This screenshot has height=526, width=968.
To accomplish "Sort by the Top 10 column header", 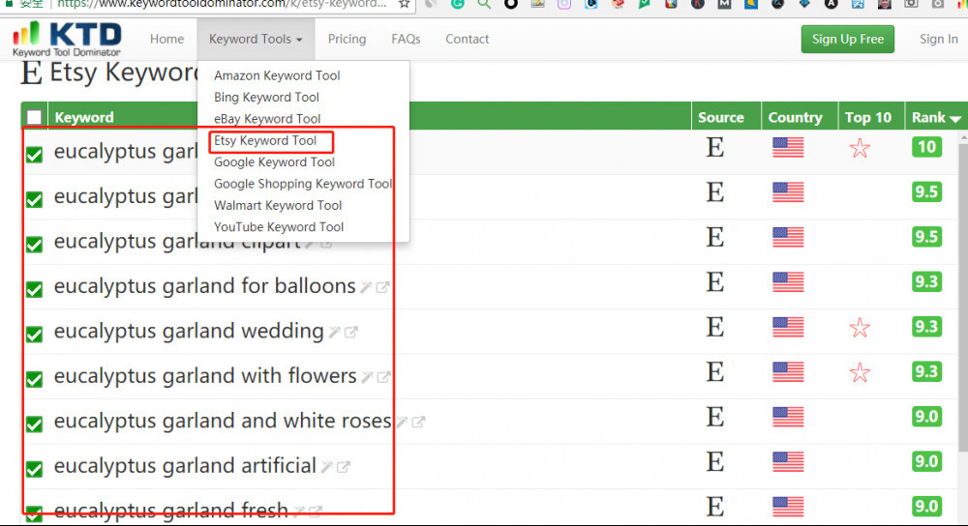I will [x=868, y=117].
